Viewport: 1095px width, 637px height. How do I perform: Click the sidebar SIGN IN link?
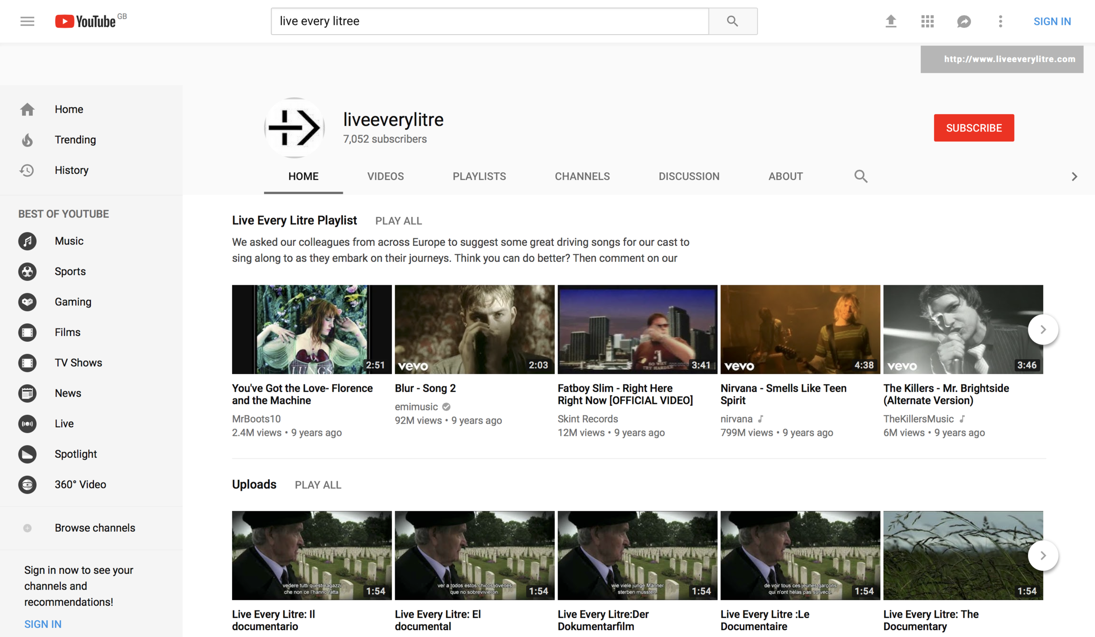43,624
